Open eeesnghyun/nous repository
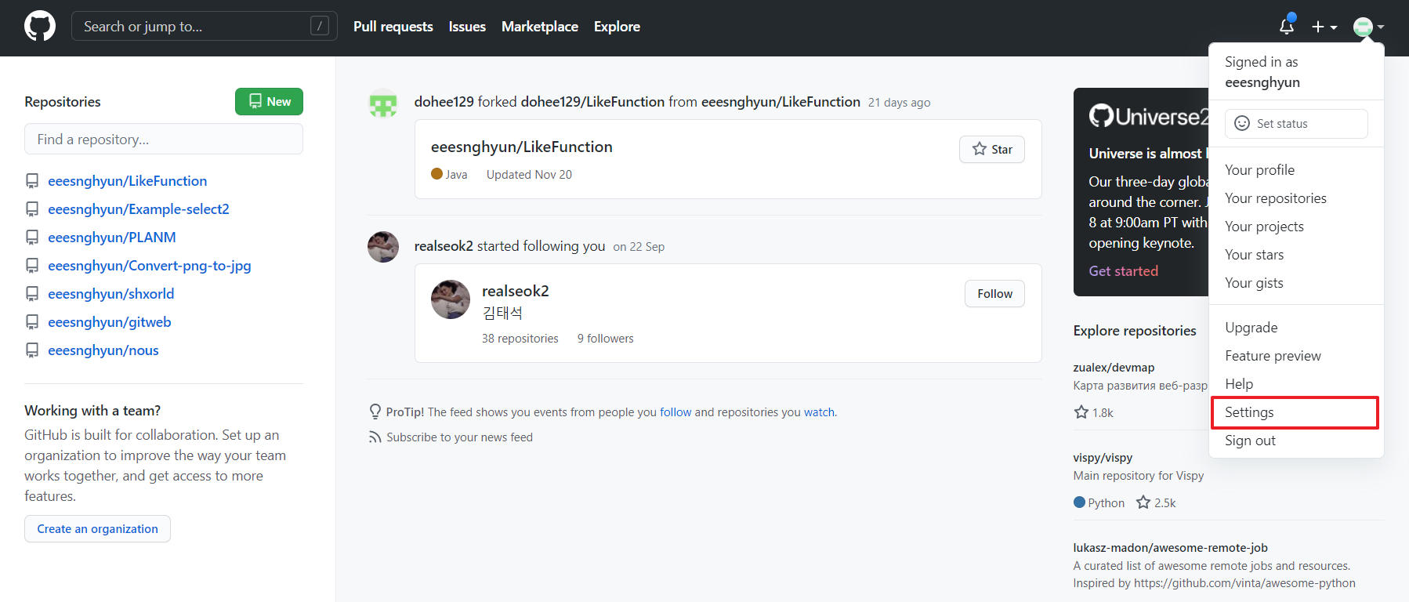 tap(103, 350)
